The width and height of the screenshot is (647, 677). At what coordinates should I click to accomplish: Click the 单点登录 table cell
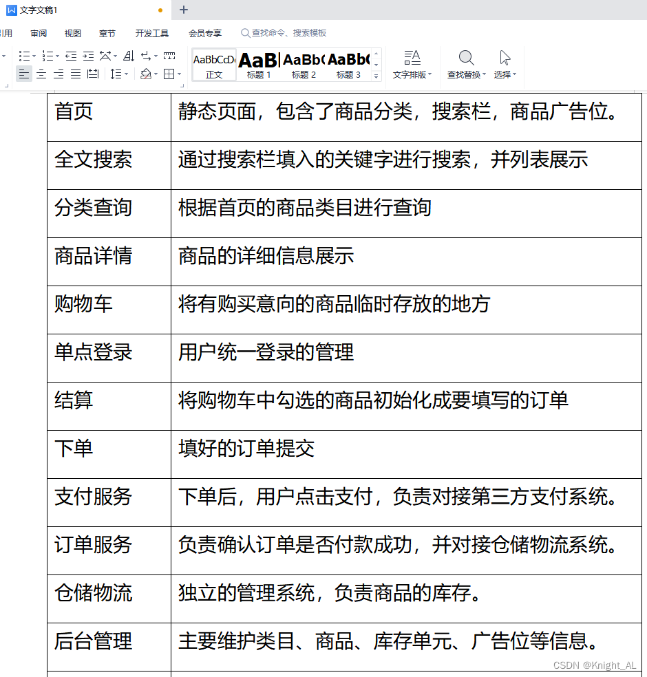pos(109,358)
